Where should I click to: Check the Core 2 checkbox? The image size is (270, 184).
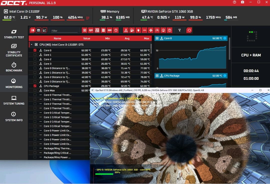tap(35, 59)
